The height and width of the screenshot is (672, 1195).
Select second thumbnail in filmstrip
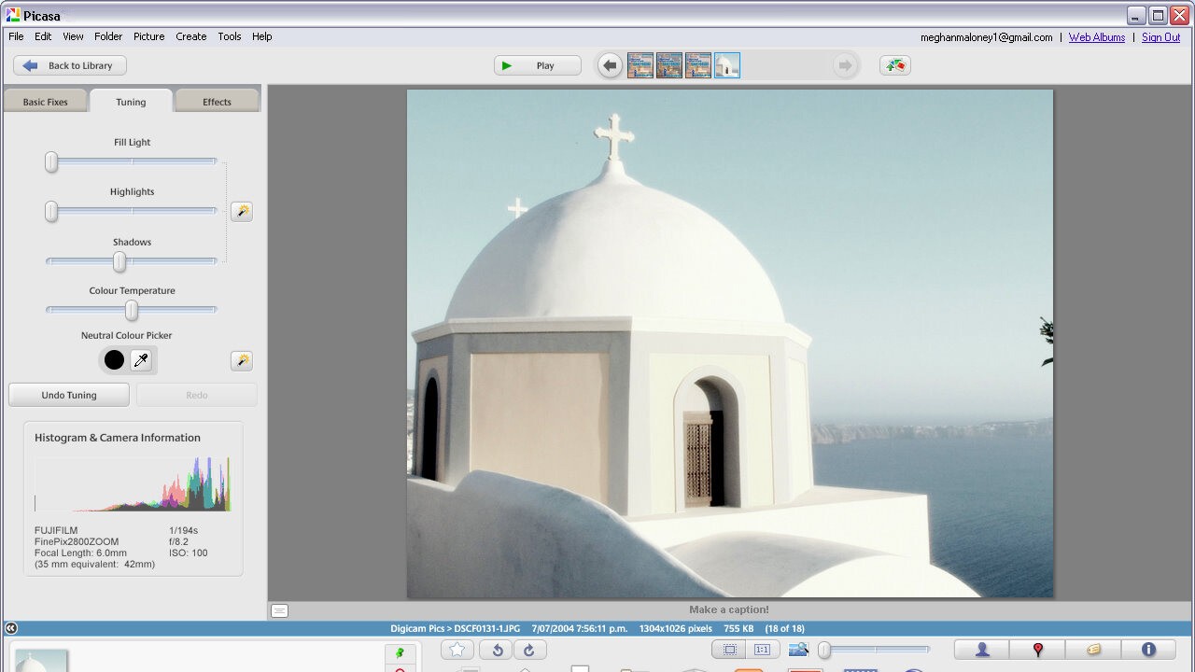tap(669, 65)
